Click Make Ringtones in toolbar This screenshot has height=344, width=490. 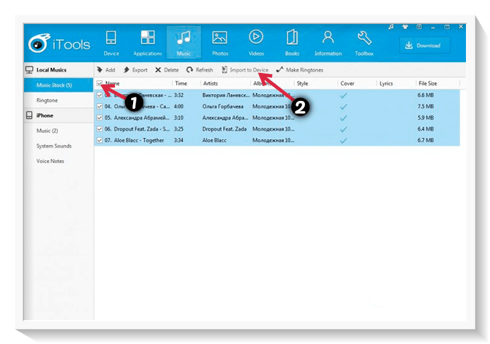[x=299, y=70]
